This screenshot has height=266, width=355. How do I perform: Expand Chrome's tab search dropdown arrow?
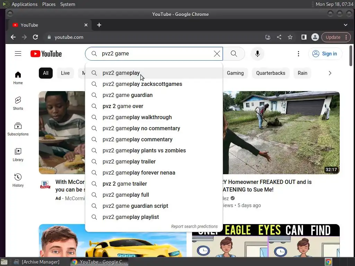(346, 25)
